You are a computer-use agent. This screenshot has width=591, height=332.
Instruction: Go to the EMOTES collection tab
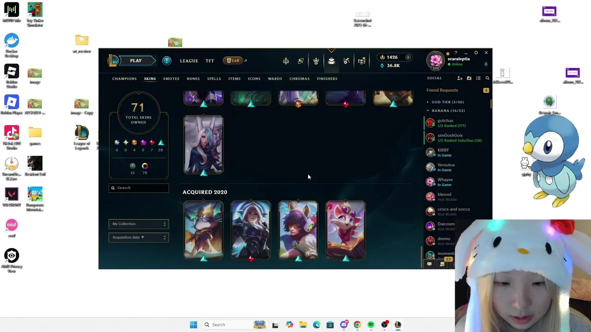[171, 78]
